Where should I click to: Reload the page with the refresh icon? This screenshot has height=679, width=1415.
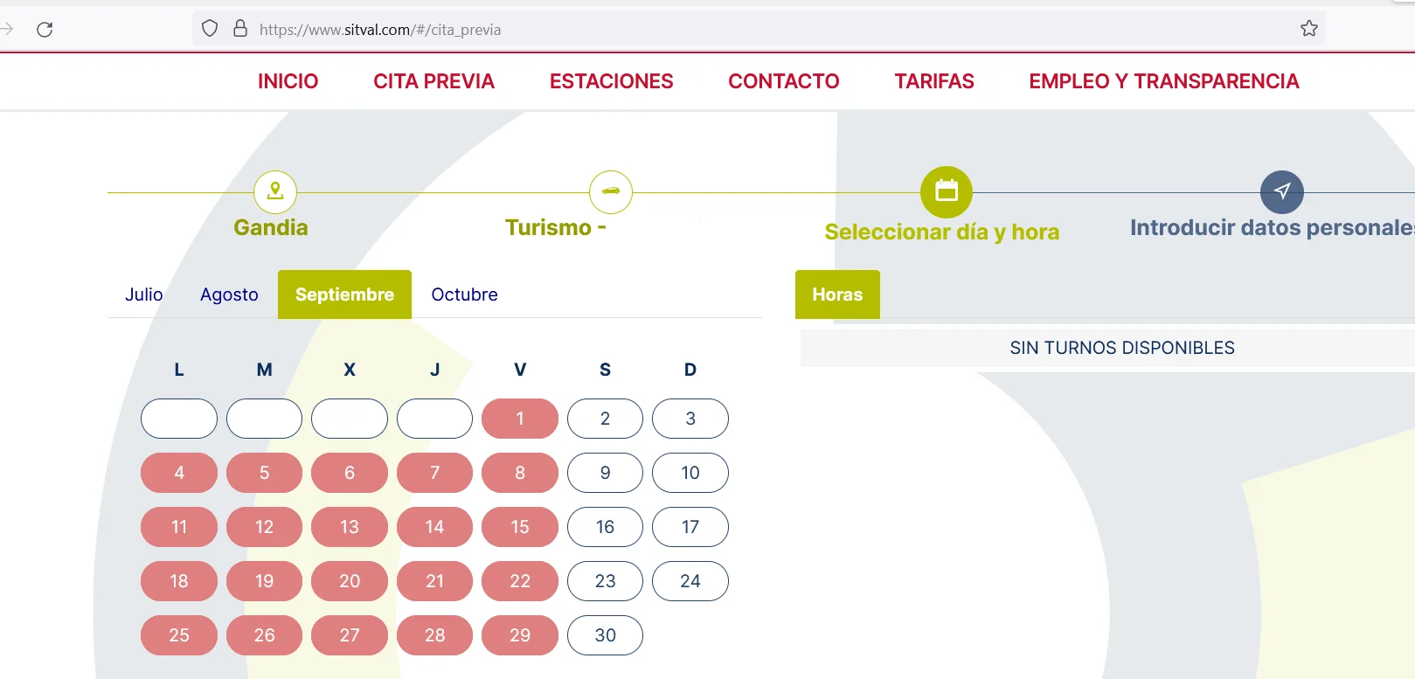point(45,29)
